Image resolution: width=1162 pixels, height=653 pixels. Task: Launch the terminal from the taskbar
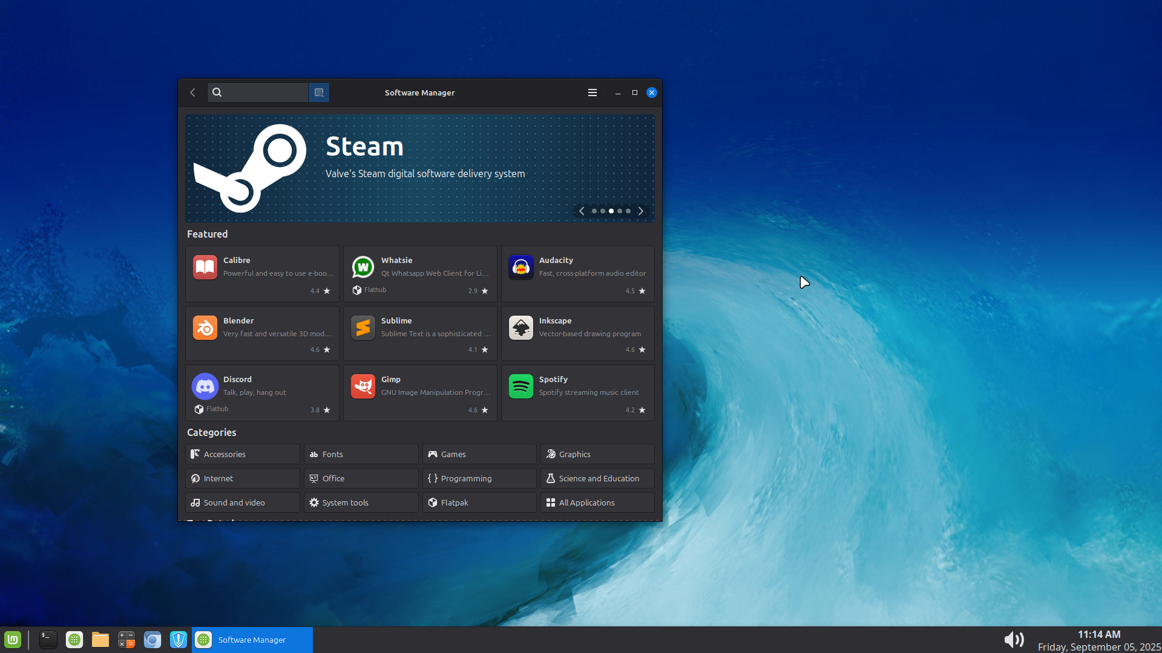click(x=48, y=640)
